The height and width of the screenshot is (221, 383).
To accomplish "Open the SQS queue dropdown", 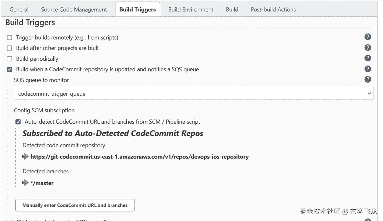I will 193,94.
